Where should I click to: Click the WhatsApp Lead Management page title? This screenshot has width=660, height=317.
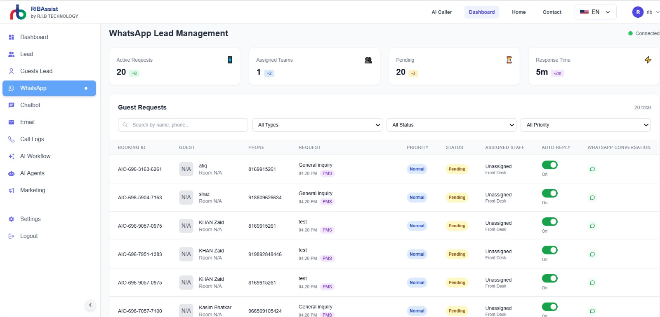(x=168, y=33)
